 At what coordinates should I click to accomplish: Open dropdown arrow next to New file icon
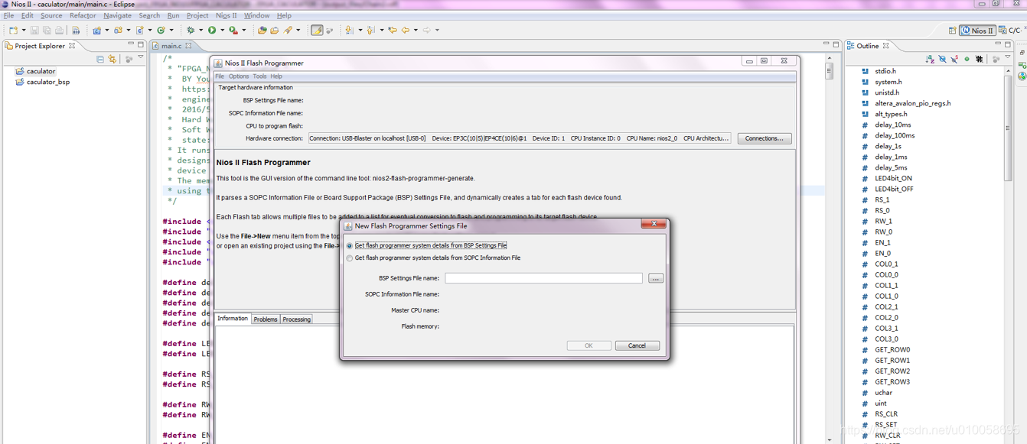24,31
